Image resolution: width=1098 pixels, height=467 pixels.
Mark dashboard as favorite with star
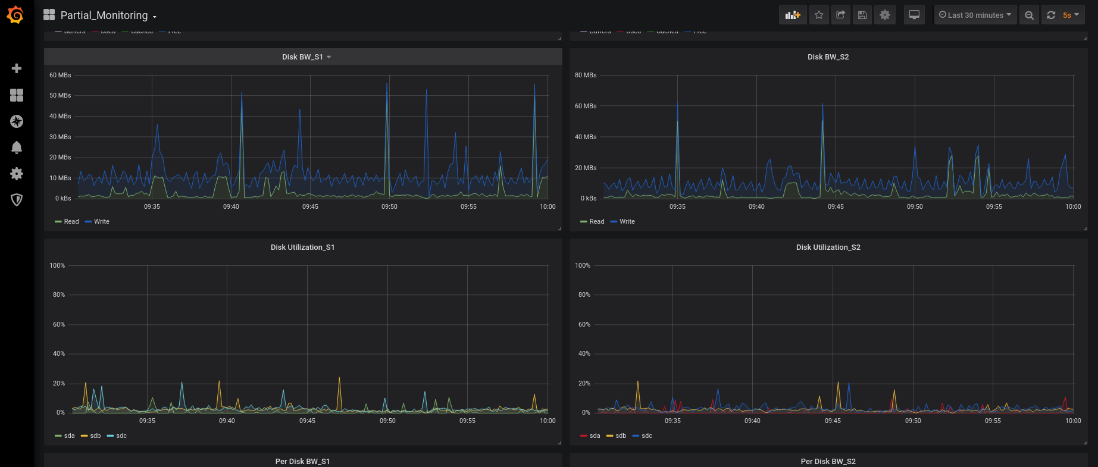819,15
